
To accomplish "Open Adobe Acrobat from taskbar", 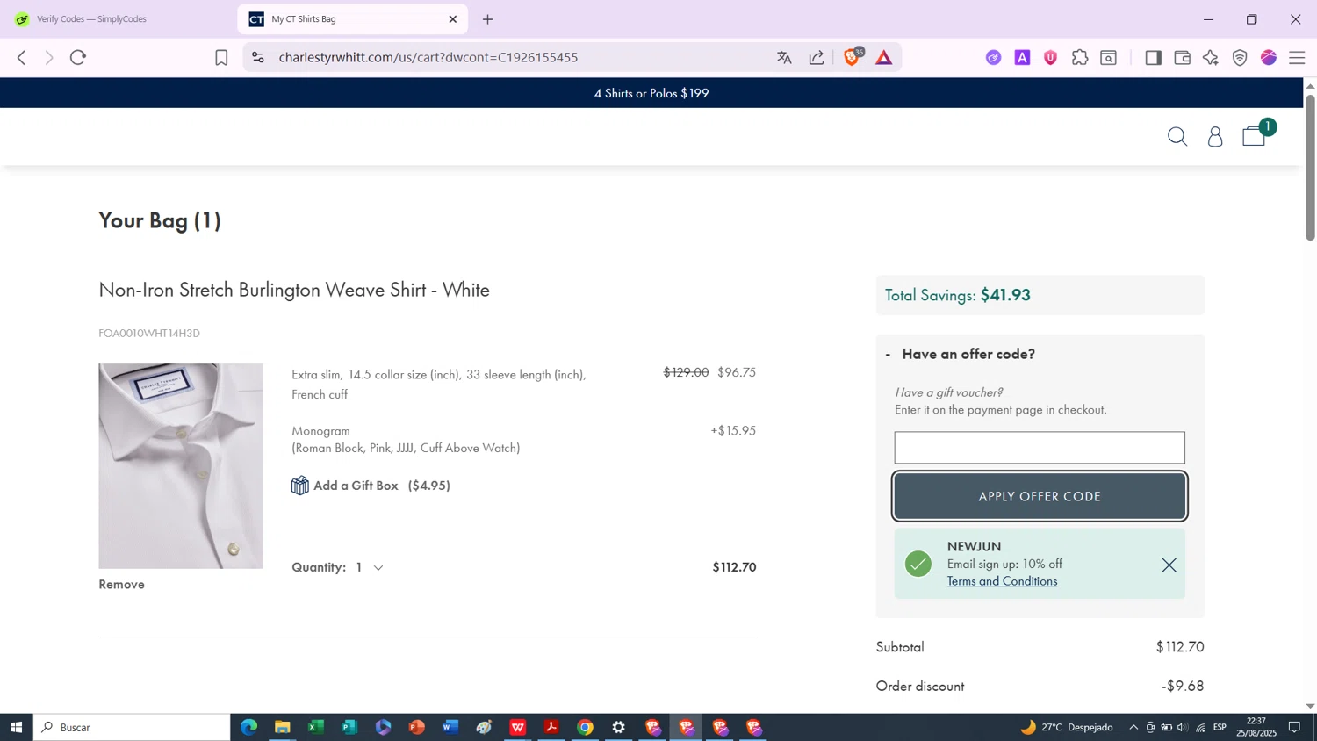I will pos(551,727).
